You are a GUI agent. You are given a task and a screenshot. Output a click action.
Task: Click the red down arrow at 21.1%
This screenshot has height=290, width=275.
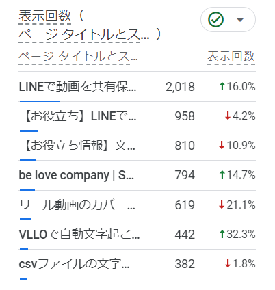pyautogui.click(x=222, y=205)
